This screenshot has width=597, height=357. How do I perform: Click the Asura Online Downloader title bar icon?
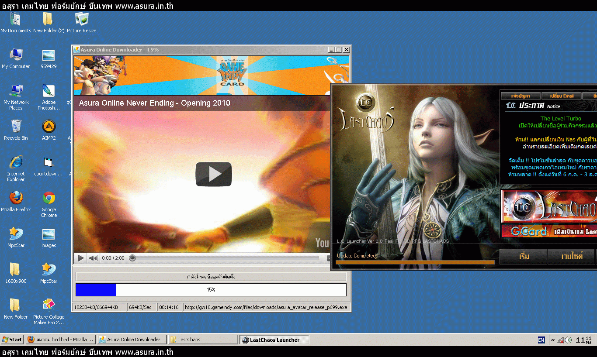pyautogui.click(x=76, y=50)
